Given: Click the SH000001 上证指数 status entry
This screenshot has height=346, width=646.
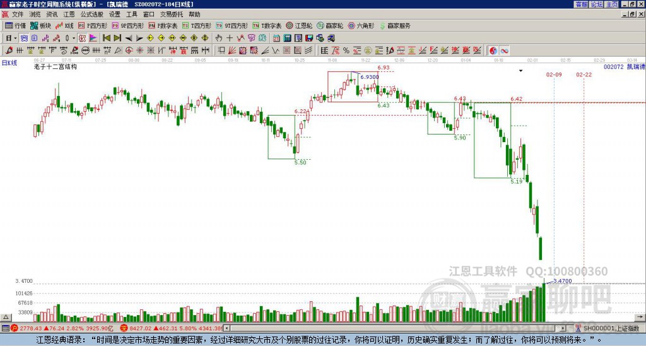Looking at the screenshot, I should 611,328.
